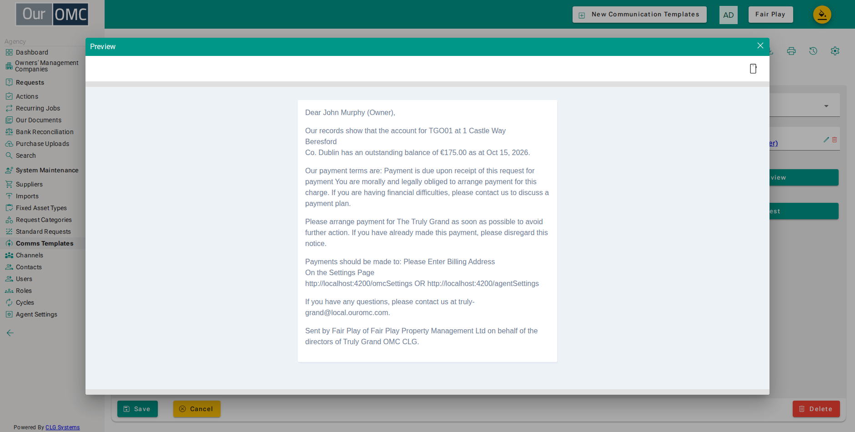
Task: Open Purchase Uploads
Action: (42, 144)
